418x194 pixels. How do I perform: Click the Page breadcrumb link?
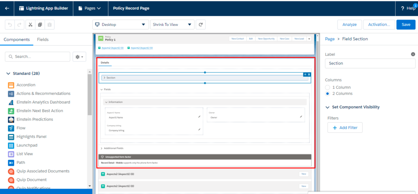click(330, 39)
